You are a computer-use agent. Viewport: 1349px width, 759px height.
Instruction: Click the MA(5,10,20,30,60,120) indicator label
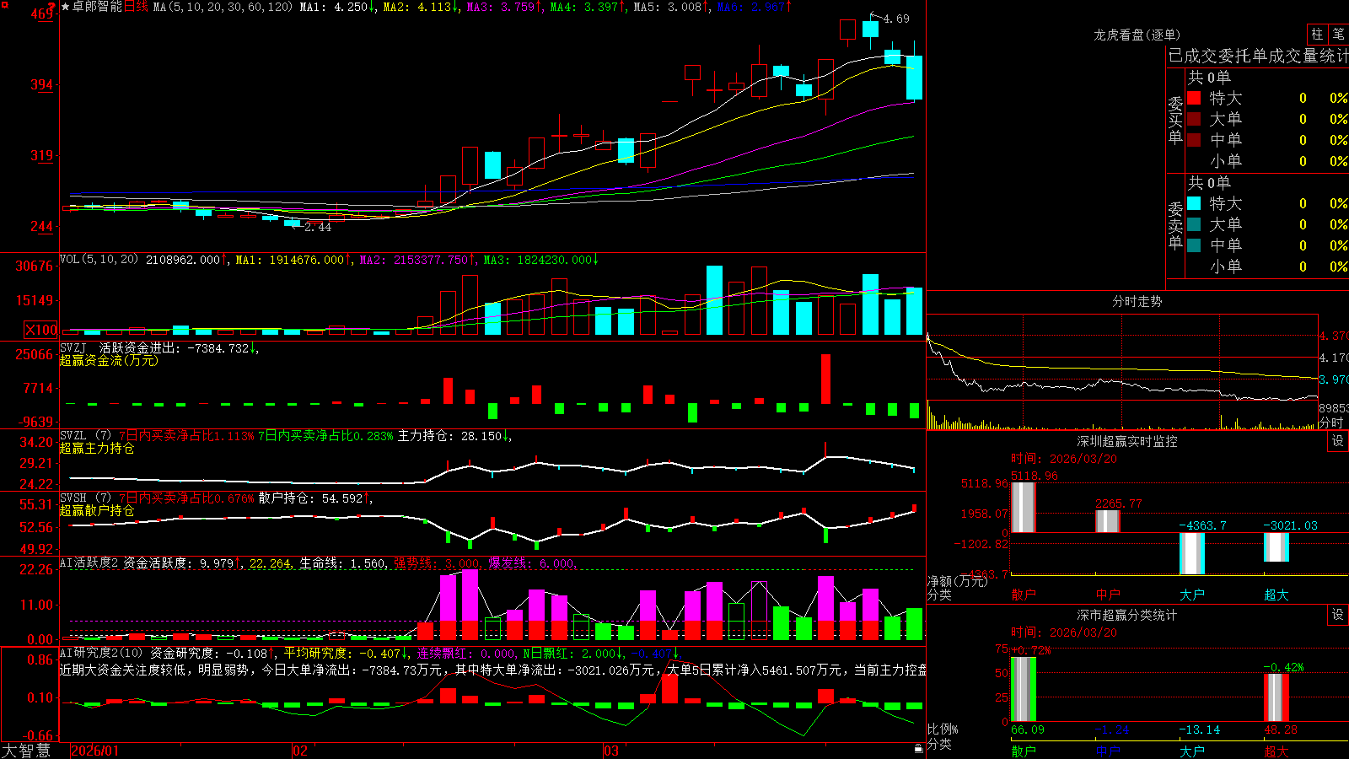pyautogui.click(x=223, y=7)
